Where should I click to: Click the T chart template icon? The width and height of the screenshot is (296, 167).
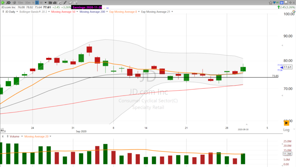[x=50, y=3]
